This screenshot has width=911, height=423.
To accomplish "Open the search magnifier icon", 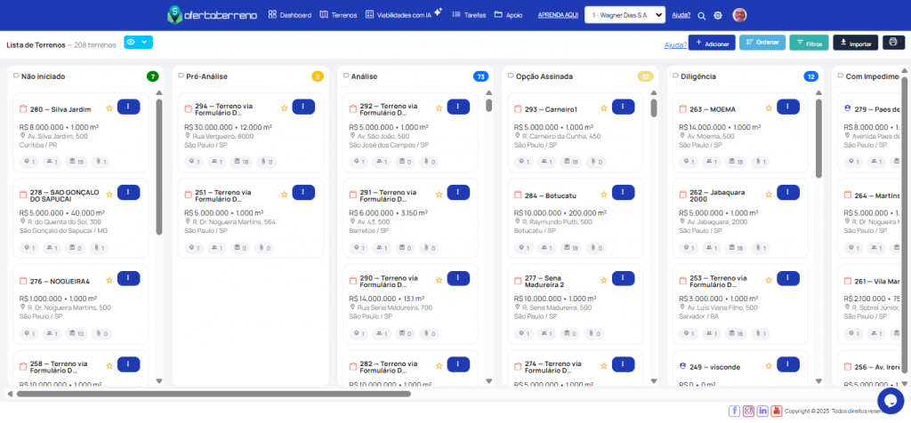I will tap(701, 16).
